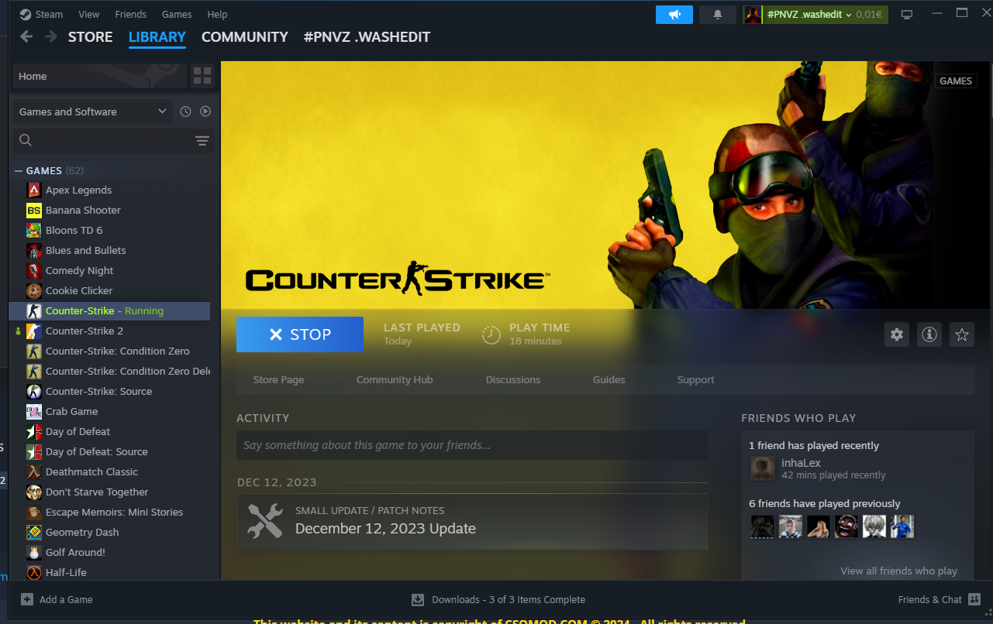This screenshot has height=624, width=993.
Task: Expand the Games and Software dropdown
Action: pos(93,111)
